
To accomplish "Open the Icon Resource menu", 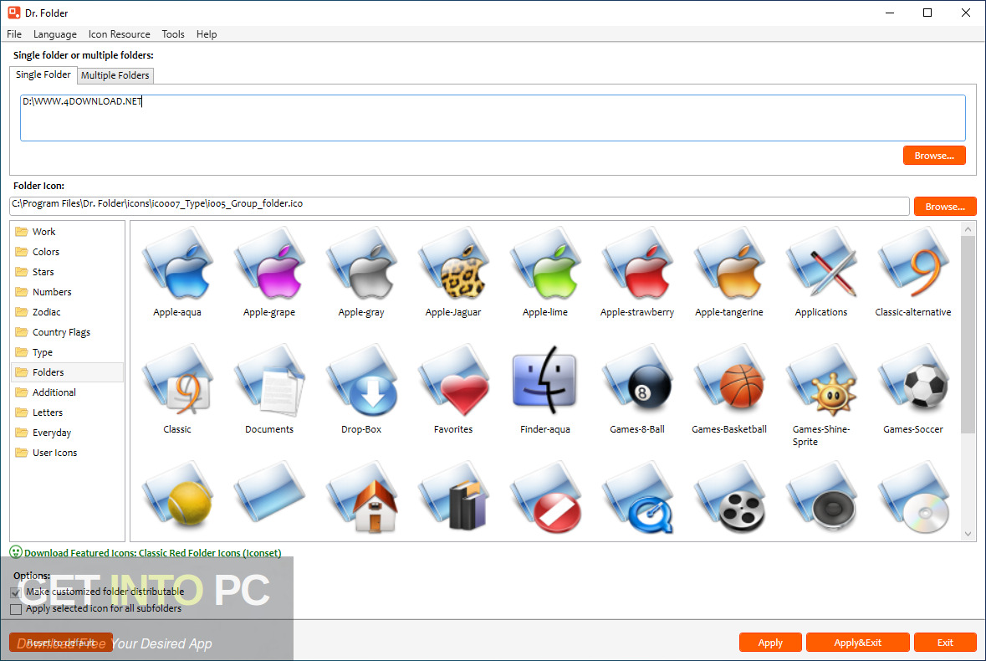I will pos(119,34).
